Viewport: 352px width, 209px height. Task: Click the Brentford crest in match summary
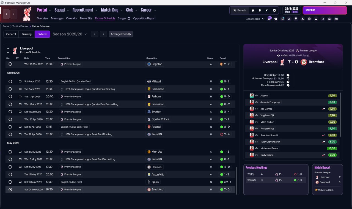pos(304,62)
